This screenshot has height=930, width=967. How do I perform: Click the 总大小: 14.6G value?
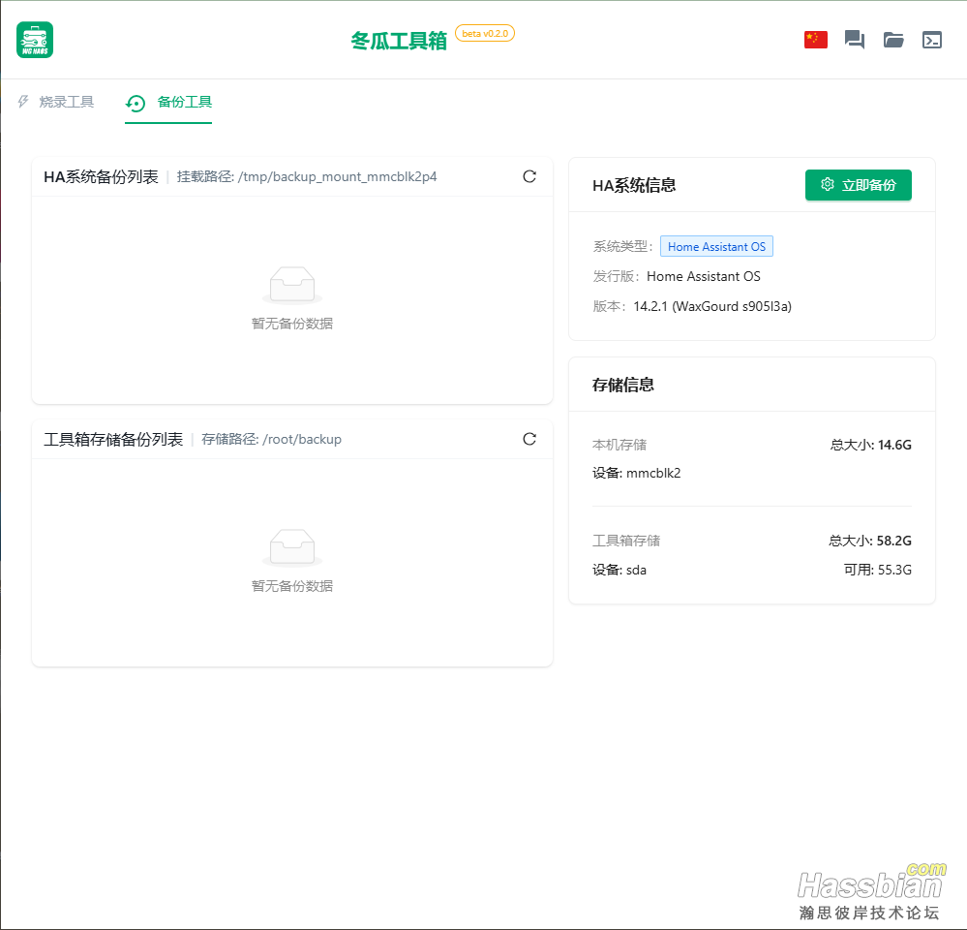(871, 445)
